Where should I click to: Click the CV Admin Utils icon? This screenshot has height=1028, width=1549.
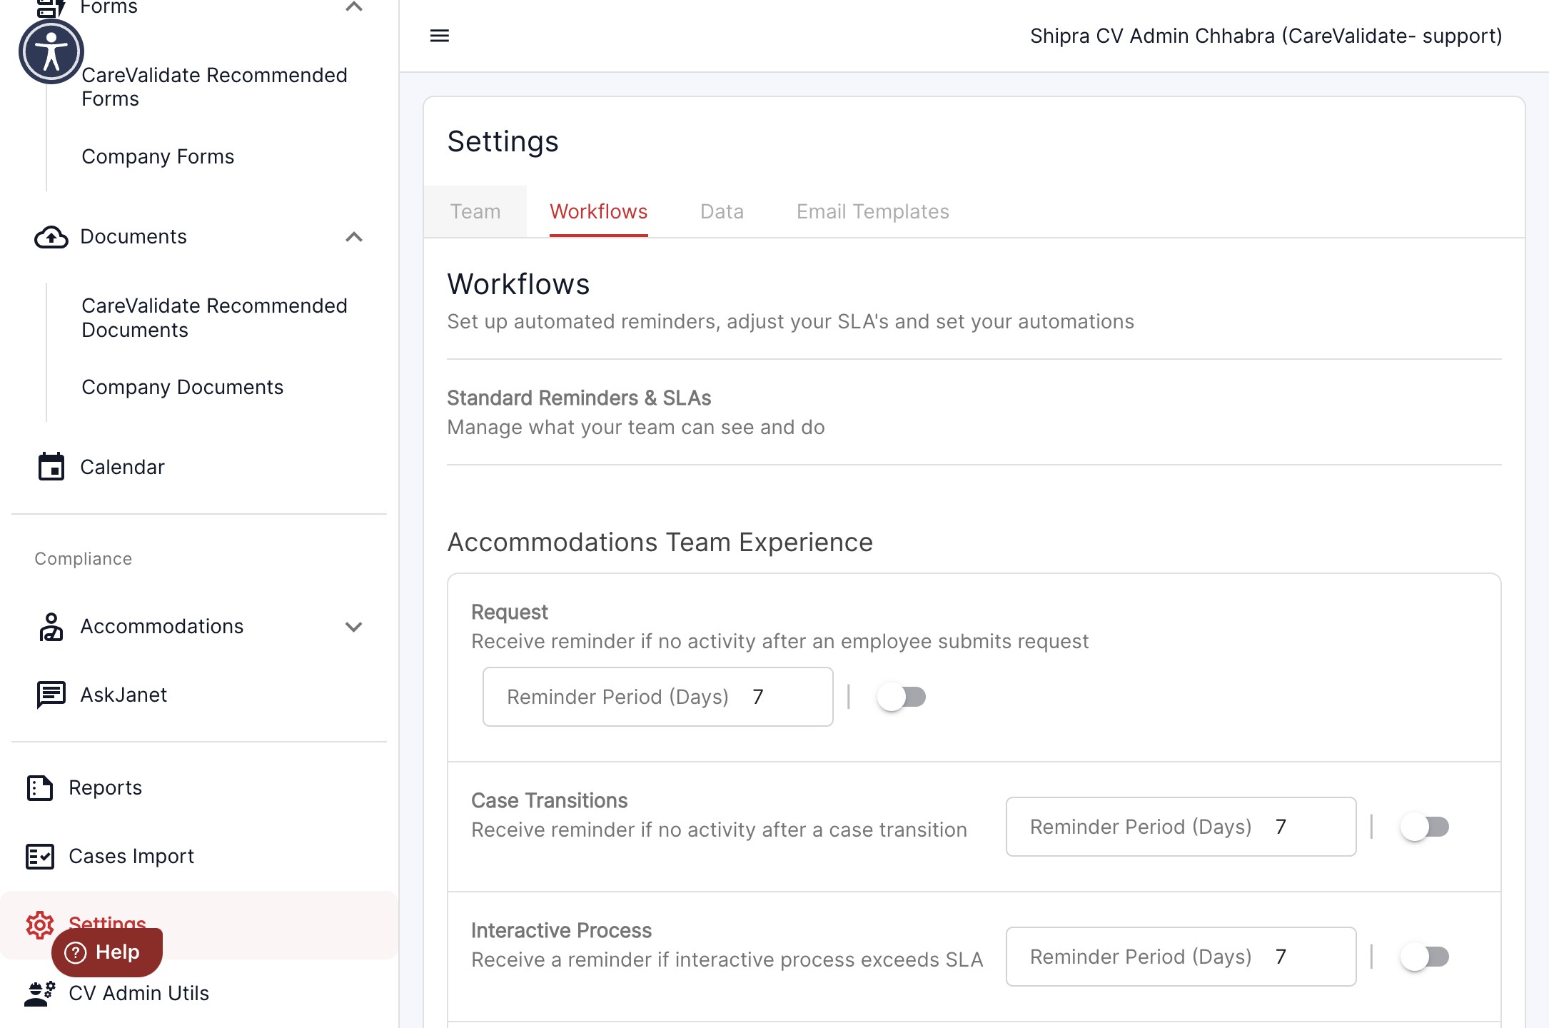pos(40,994)
